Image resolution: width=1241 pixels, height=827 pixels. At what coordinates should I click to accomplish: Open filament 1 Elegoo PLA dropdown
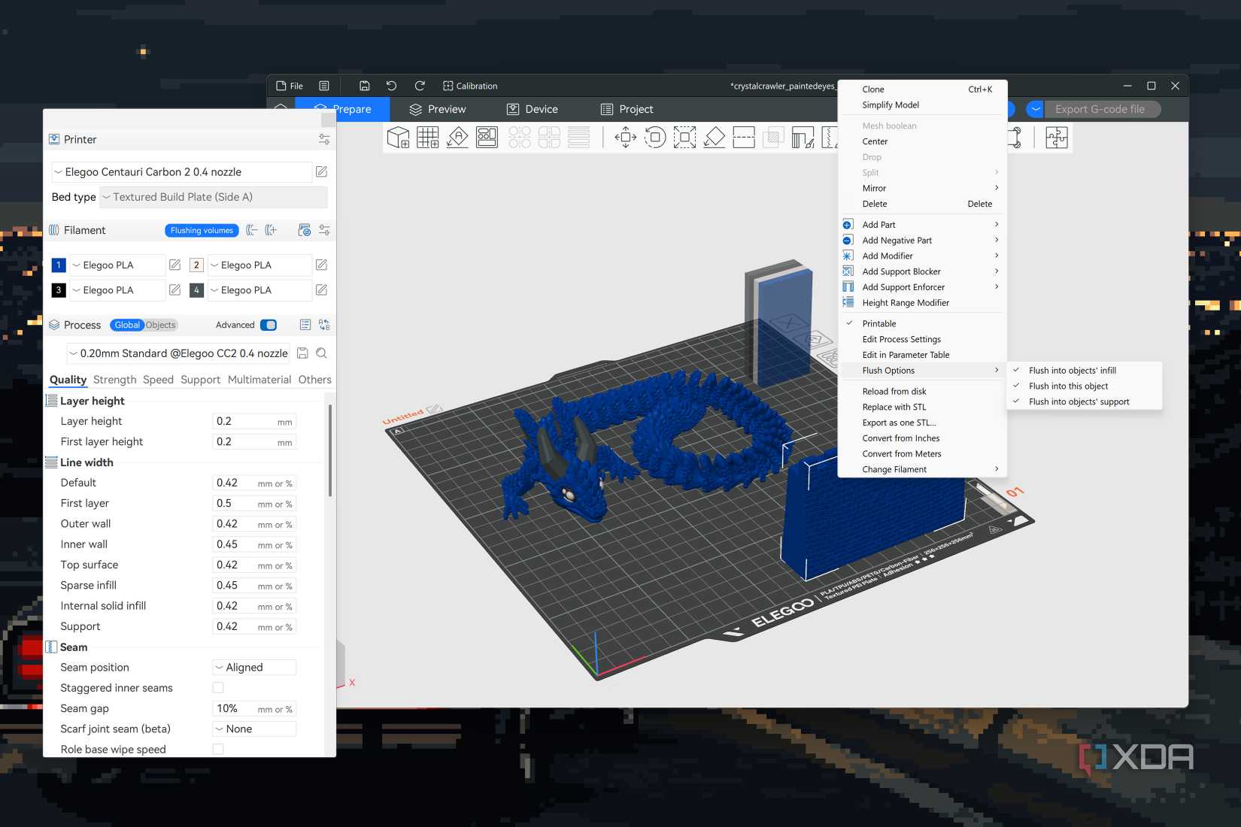pyautogui.click(x=117, y=265)
